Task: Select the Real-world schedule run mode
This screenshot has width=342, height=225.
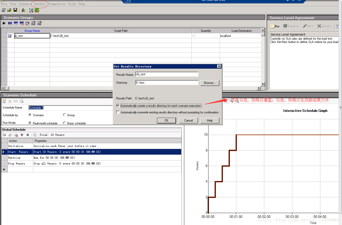Action: pos(30,123)
